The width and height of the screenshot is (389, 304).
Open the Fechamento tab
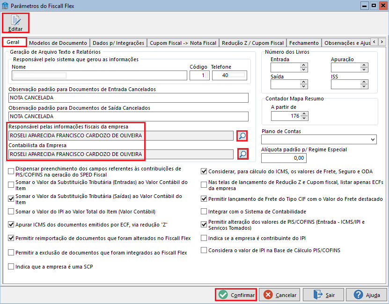(304, 43)
